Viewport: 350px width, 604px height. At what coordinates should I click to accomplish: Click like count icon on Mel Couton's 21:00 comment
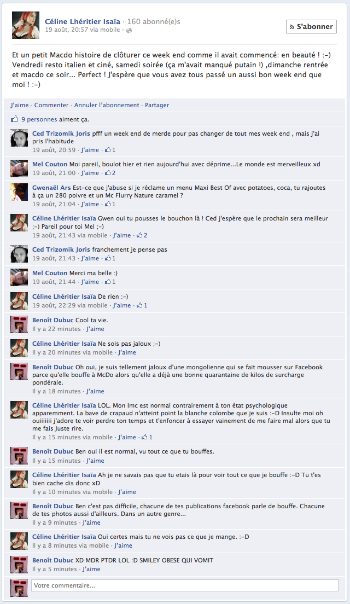tap(110, 173)
